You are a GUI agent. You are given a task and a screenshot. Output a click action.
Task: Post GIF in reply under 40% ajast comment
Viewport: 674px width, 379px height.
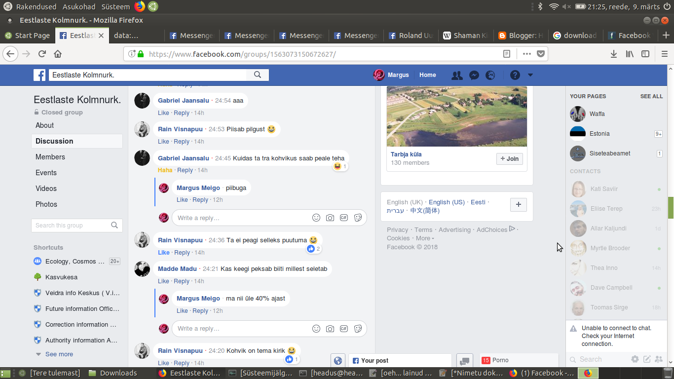pyautogui.click(x=344, y=329)
